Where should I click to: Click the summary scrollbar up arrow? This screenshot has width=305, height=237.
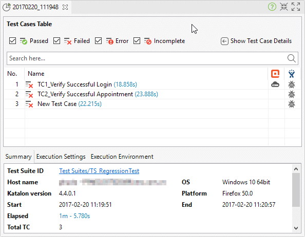click(296, 169)
